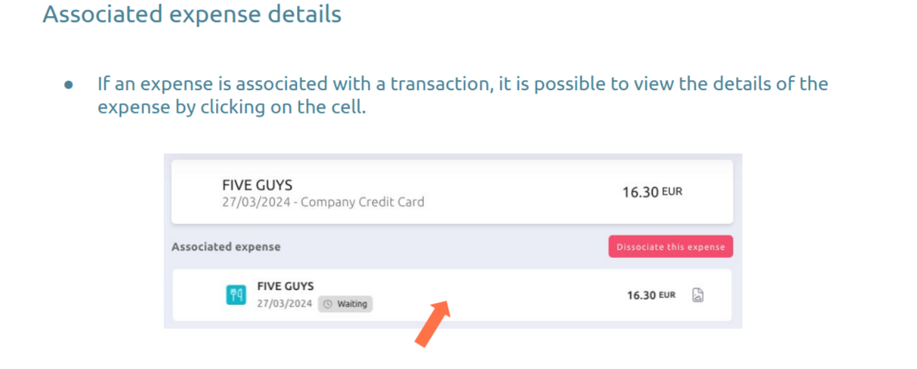
Task: Click the instruction paragraph about viewing expense details
Action: click(463, 95)
